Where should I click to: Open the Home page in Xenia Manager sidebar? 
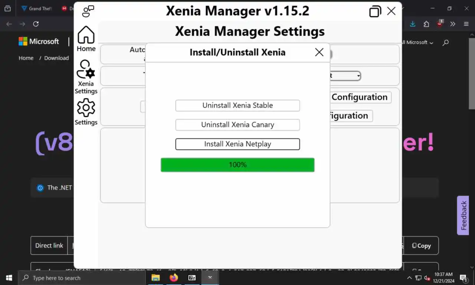86,39
